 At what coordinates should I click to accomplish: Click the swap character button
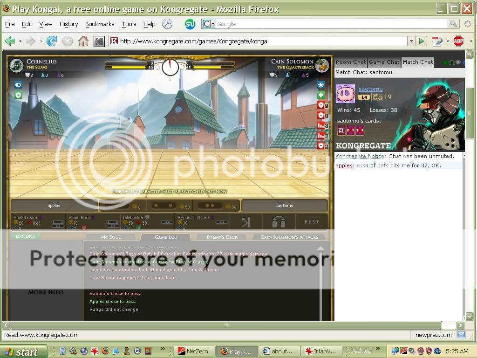coord(279,222)
